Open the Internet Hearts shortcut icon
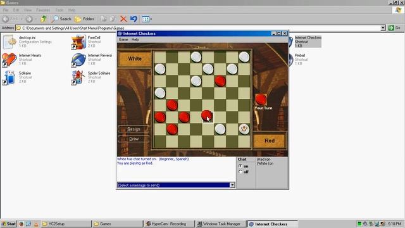This screenshot has width=405, height=228. (9, 60)
